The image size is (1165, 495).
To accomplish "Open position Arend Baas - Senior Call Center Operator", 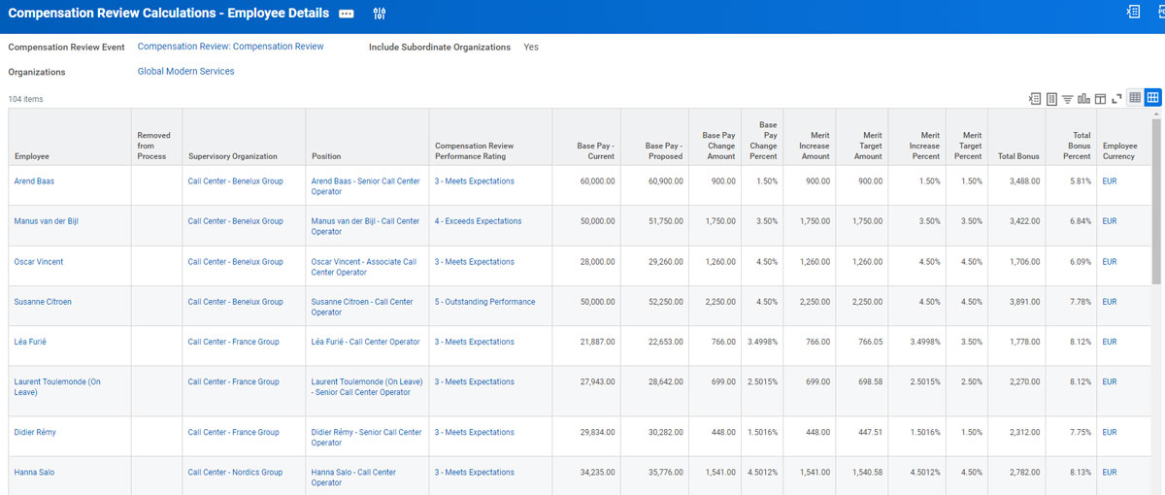I will pos(366,186).
